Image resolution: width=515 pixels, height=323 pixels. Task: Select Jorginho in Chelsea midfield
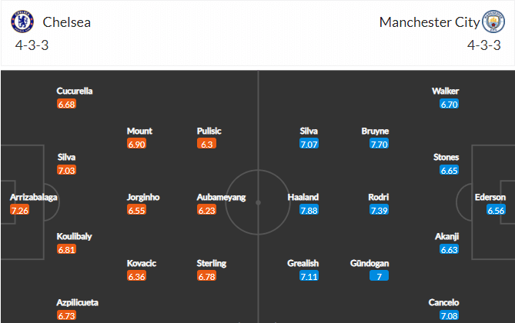(143, 197)
